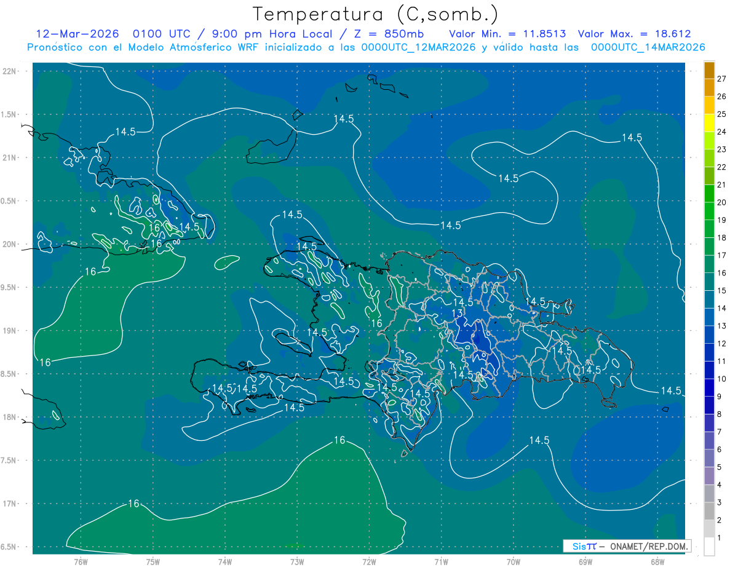Click the top orange swatch in the color scale
This screenshot has width=738, height=570.
(709, 70)
